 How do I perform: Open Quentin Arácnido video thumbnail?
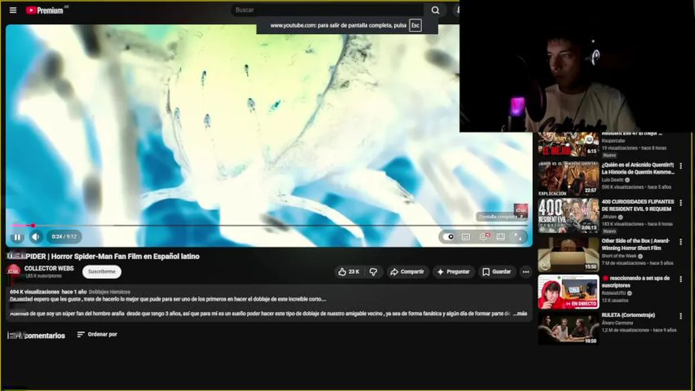click(x=568, y=178)
